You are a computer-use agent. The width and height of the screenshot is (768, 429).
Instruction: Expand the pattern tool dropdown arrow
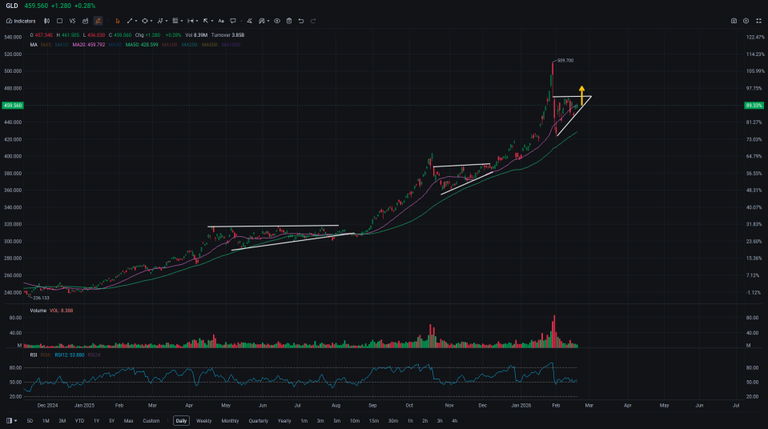coord(167,21)
